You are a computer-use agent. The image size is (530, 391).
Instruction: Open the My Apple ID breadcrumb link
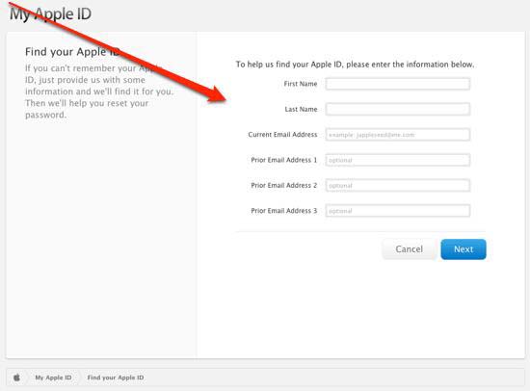tap(53, 378)
